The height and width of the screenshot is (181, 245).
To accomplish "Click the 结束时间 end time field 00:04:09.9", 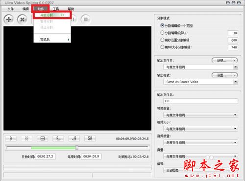I will coord(91,157).
